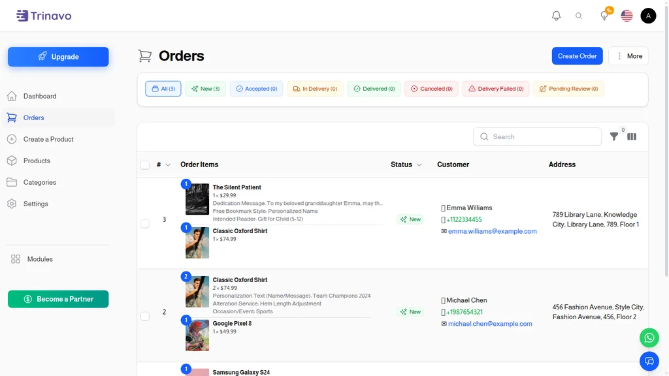Open Create a Product page

pyautogui.click(x=58, y=139)
